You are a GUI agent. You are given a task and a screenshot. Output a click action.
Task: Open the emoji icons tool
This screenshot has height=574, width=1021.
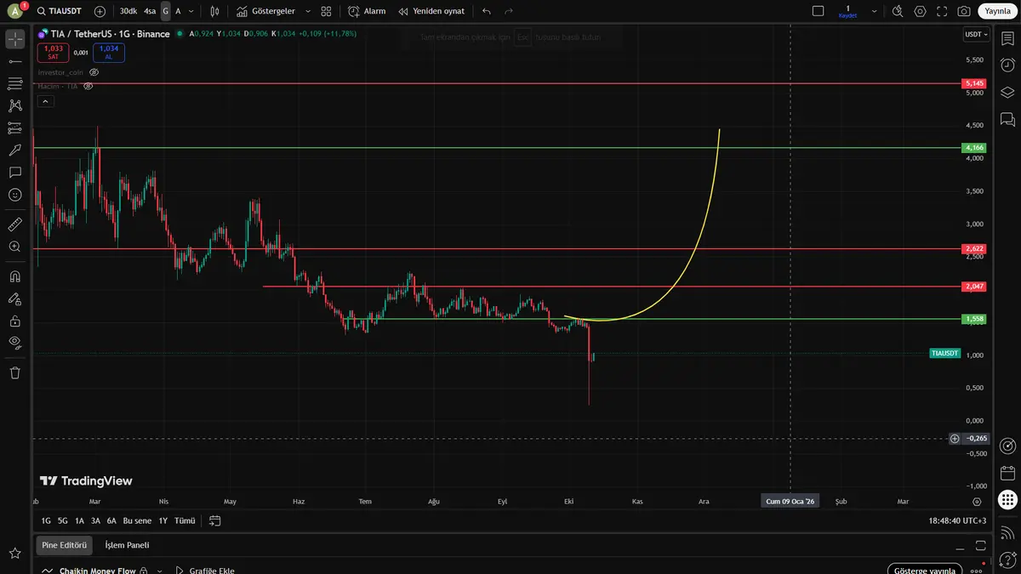[14, 195]
